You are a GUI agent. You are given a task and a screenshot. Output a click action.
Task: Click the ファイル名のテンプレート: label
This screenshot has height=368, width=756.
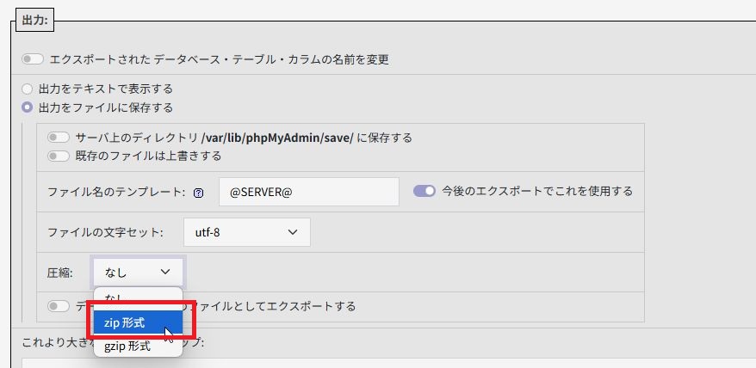(116, 192)
